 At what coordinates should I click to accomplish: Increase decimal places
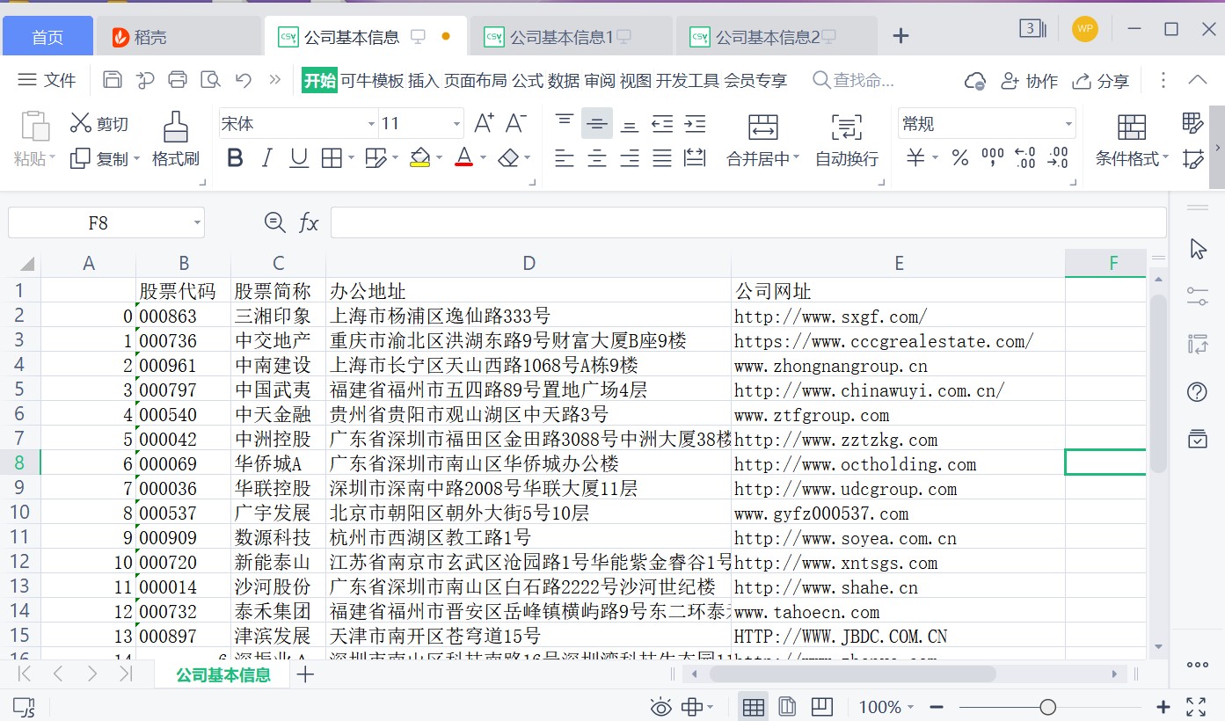coord(1025,158)
